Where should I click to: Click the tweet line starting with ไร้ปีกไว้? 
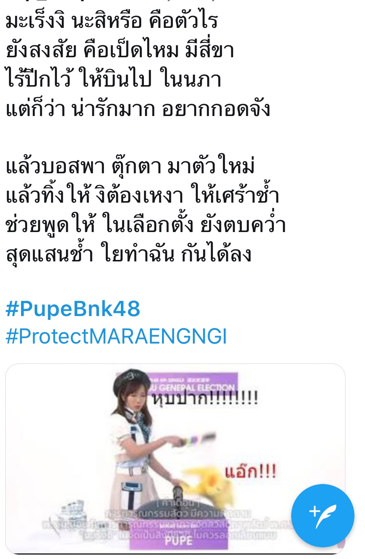coord(113,79)
